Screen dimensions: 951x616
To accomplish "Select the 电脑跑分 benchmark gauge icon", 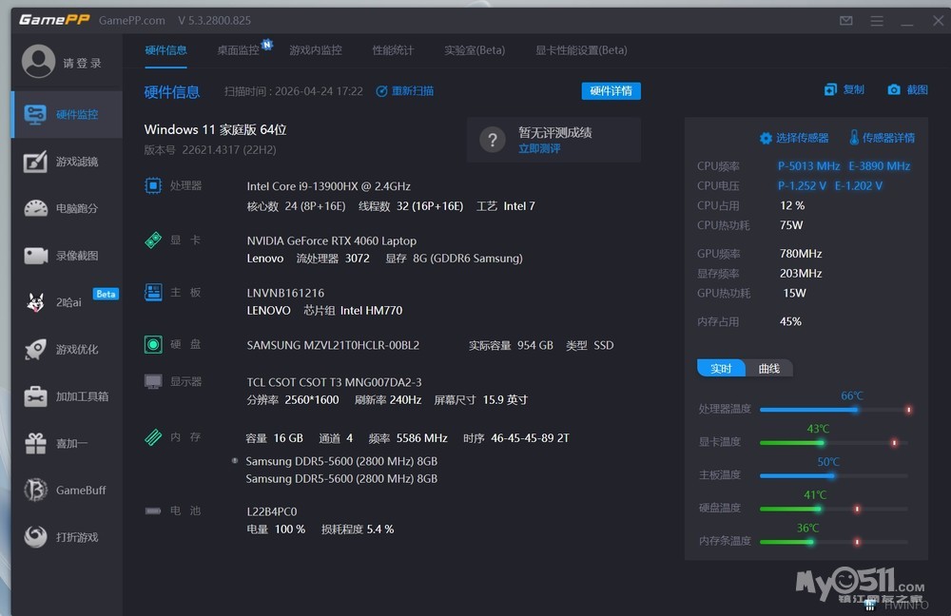I will pyautogui.click(x=35, y=208).
